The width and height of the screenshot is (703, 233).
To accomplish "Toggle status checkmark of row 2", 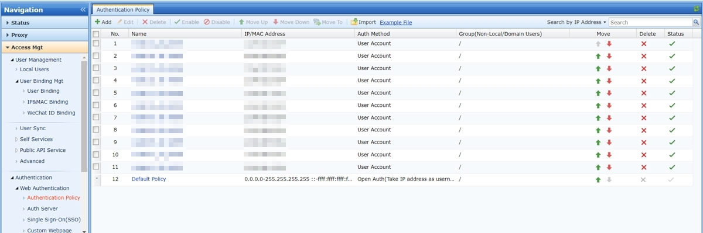I will coord(672,56).
